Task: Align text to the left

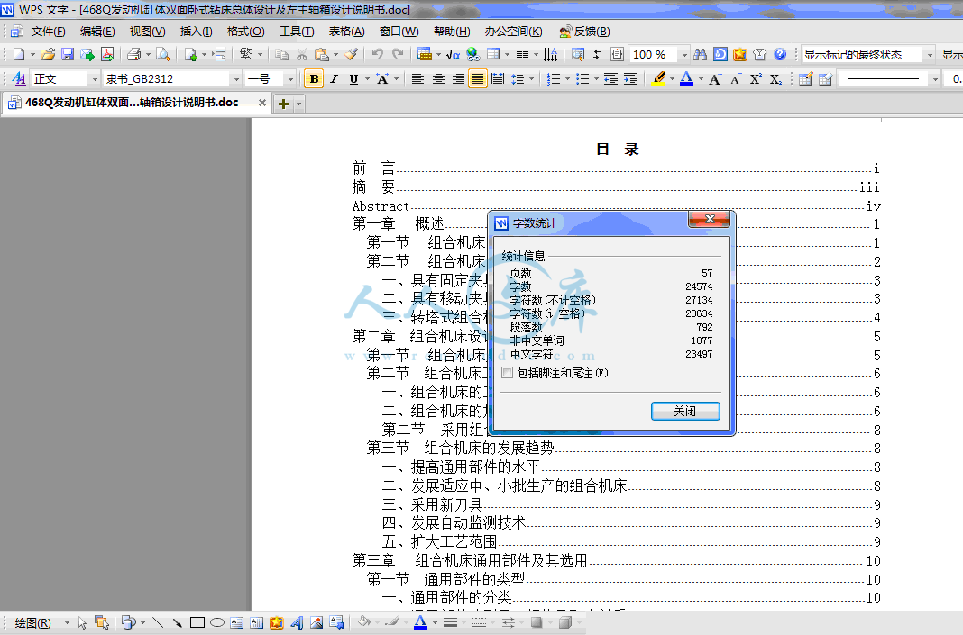Action: click(417, 79)
